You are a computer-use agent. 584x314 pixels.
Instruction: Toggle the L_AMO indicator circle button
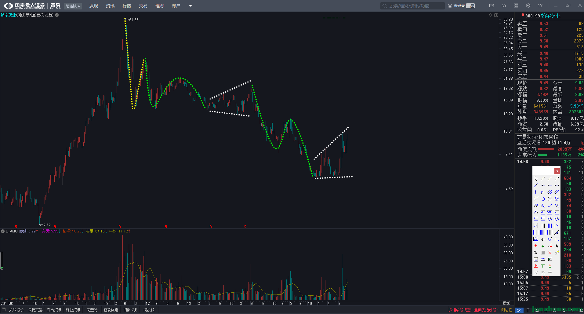tap(3, 231)
